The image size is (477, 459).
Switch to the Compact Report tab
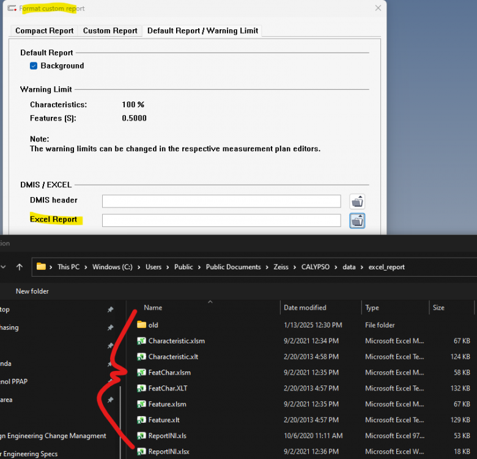click(45, 31)
